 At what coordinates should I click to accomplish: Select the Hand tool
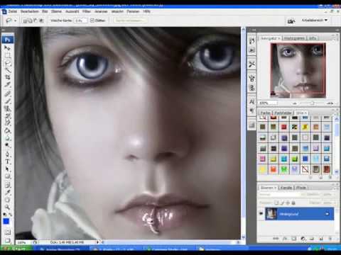(x=7, y=200)
